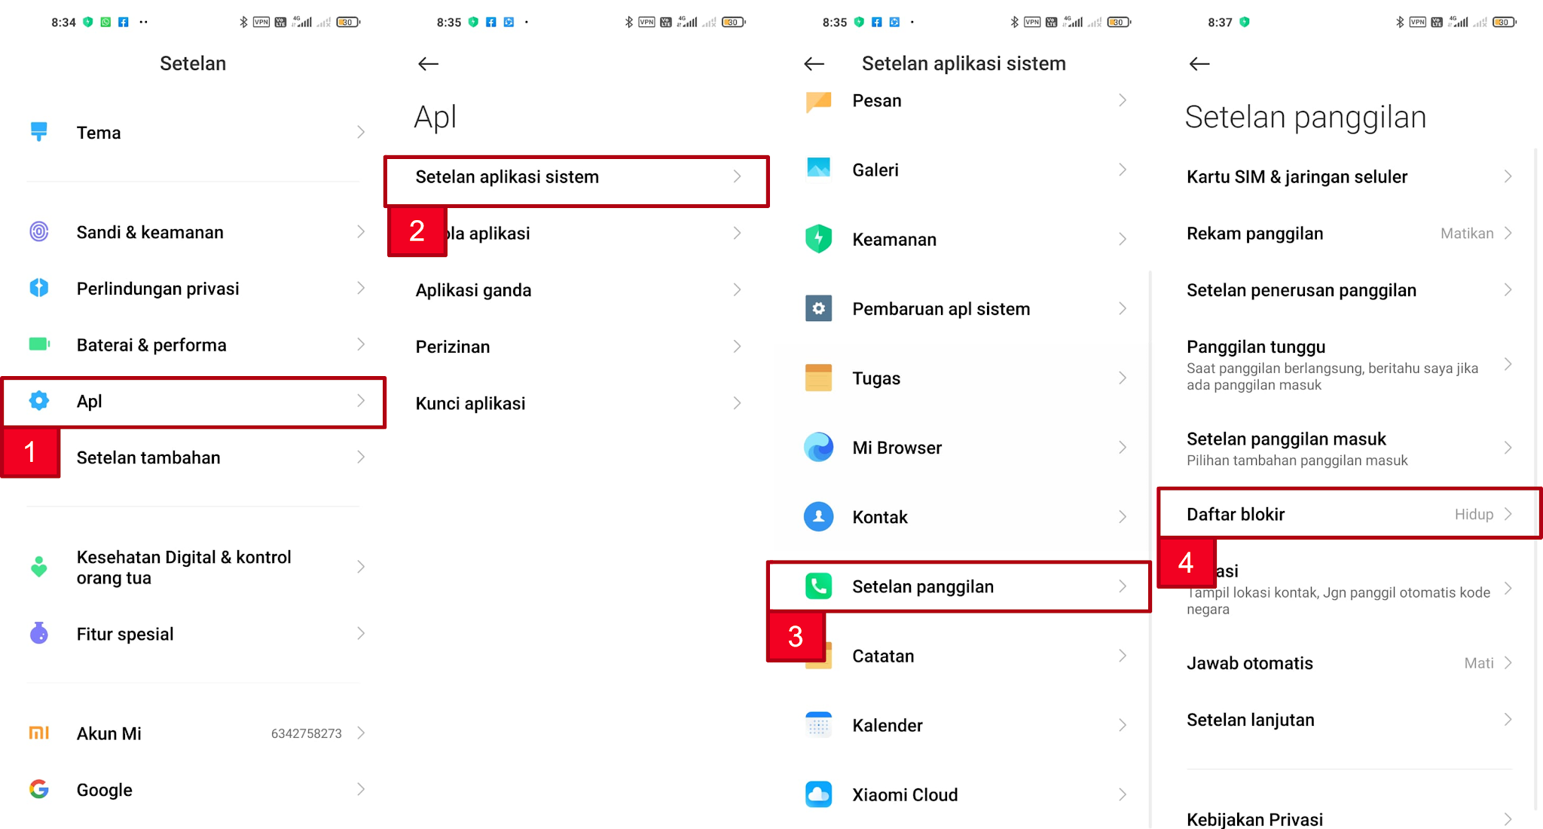Open the Kontak (Contacts) system app

pos(964,518)
